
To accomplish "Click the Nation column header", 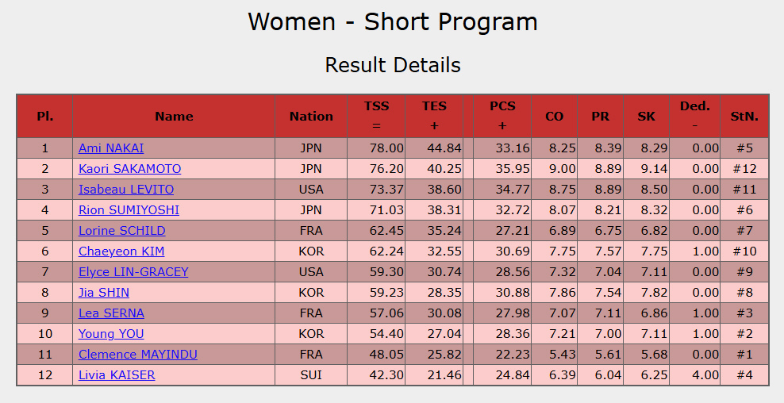I will click(311, 117).
